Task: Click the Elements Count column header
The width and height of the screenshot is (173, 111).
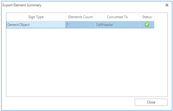Action: [80, 17]
